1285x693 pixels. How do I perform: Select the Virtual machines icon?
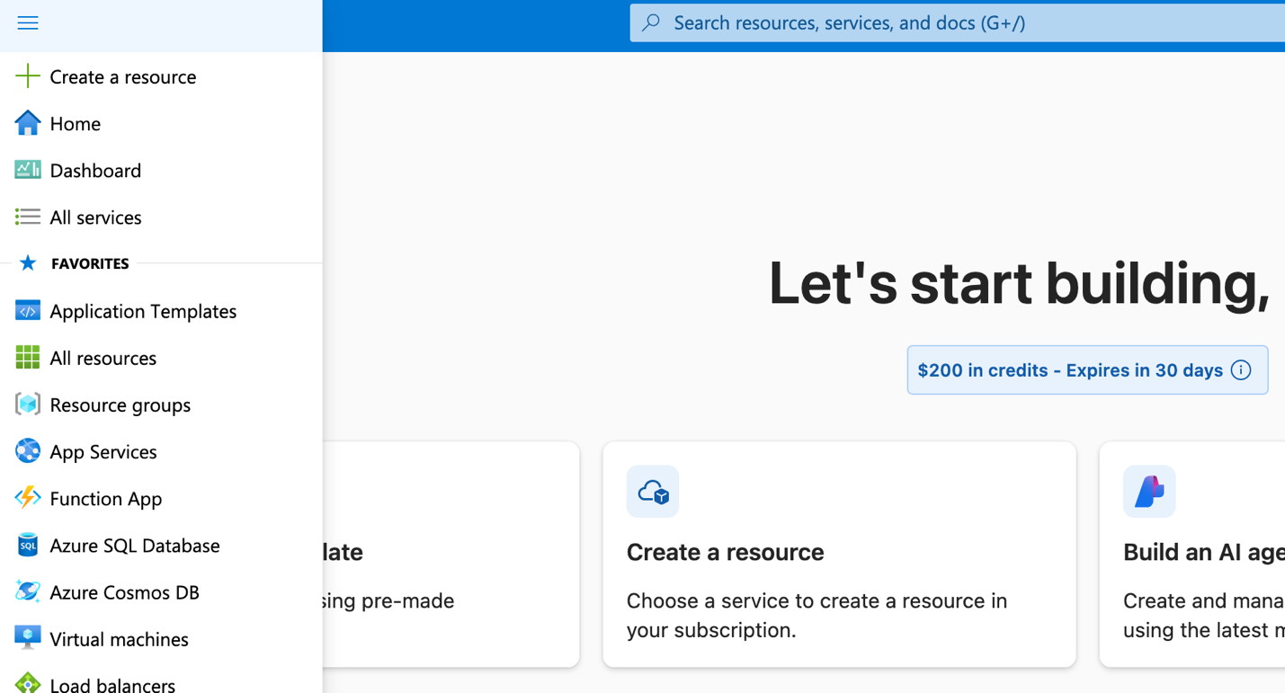[x=28, y=639]
